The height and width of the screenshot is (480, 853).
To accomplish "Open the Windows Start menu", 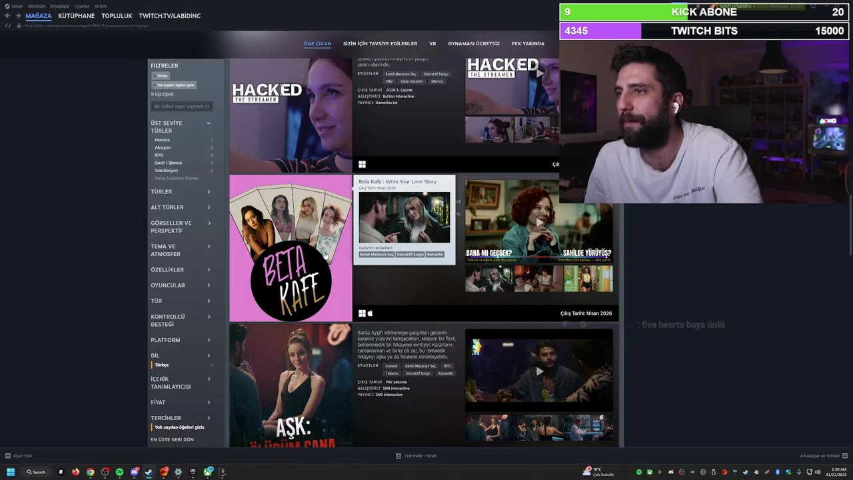I will [x=11, y=472].
